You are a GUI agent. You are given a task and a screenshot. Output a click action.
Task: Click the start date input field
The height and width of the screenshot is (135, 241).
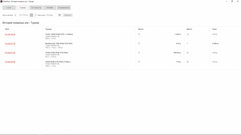click(x=23, y=15)
